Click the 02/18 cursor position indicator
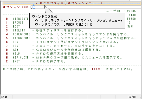Image resolution: width=142 pixels, height=99 pixels. (x=132, y=97)
